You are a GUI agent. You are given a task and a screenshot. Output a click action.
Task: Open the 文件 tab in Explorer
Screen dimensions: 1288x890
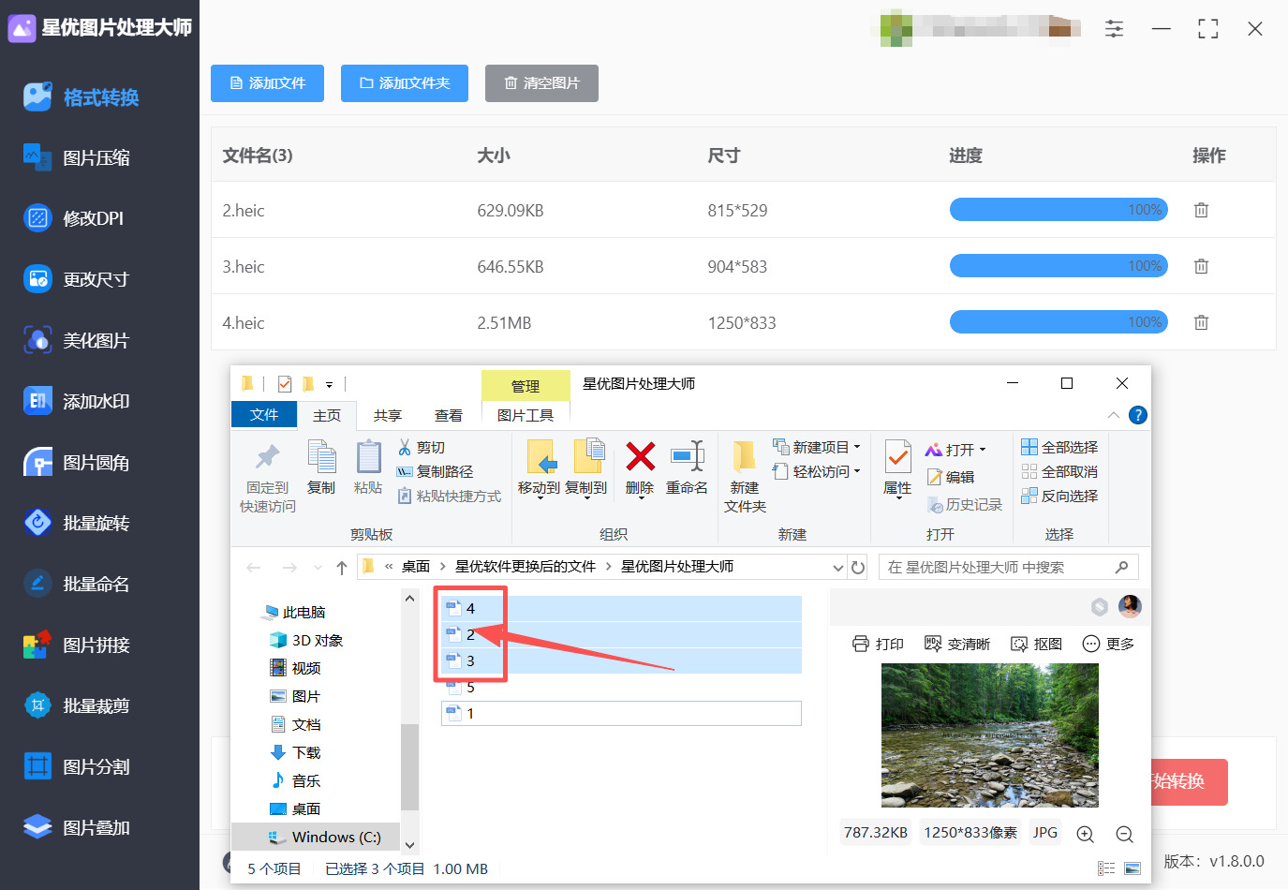click(264, 415)
